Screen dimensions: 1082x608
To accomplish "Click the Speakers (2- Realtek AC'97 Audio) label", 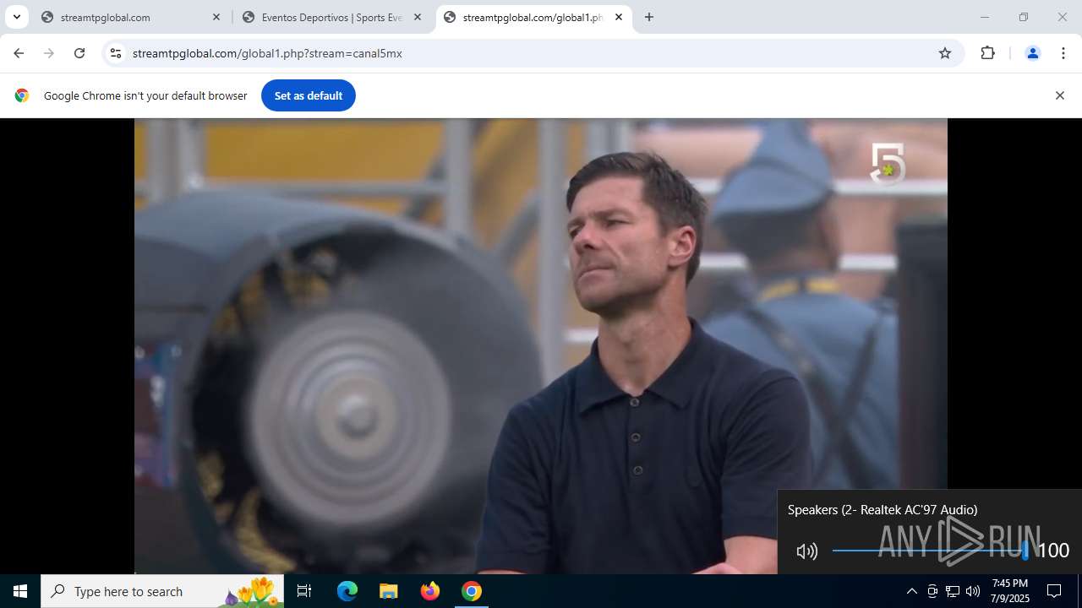I will coord(883,509).
